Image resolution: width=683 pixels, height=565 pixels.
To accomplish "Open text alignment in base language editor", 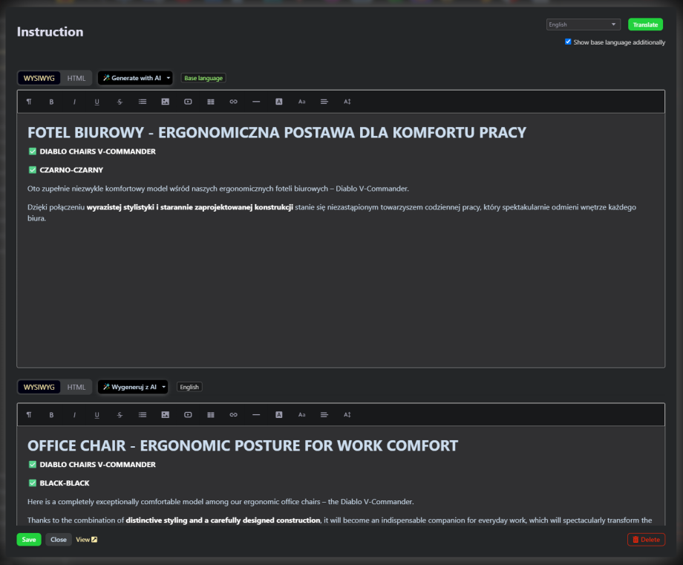I will (324, 102).
